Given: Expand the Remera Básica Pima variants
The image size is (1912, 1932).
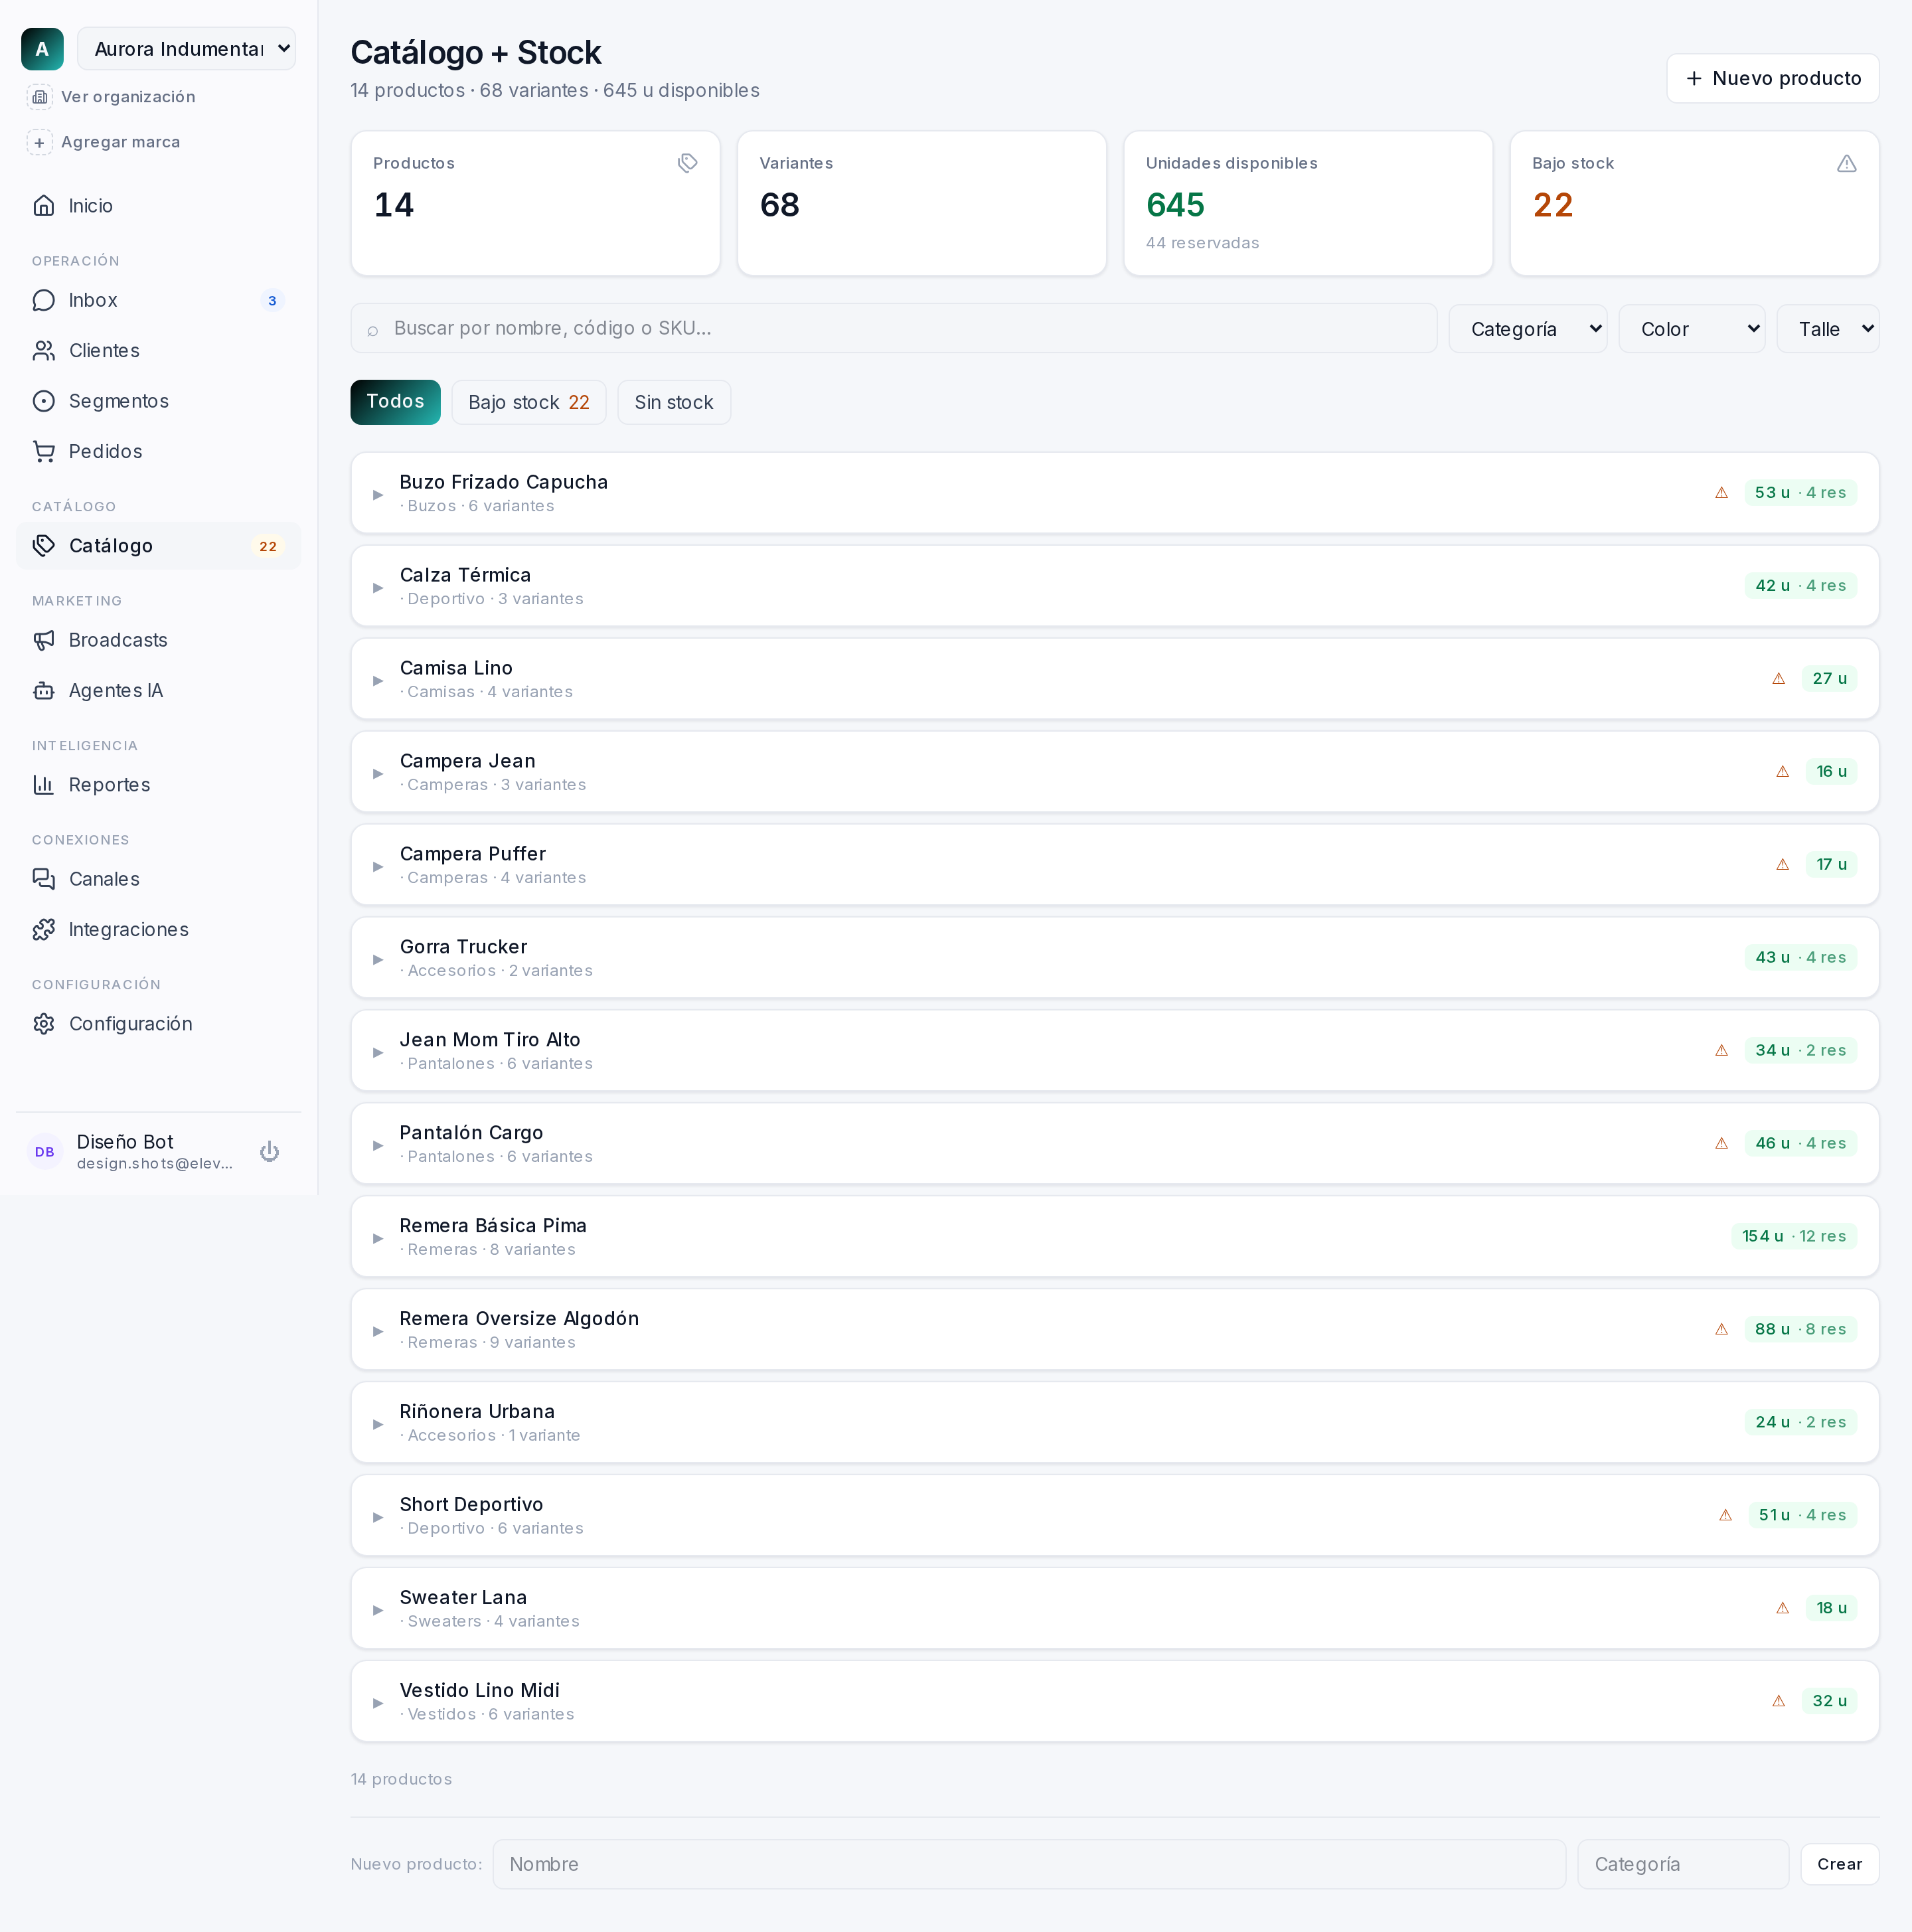Looking at the screenshot, I should tap(378, 1239).
